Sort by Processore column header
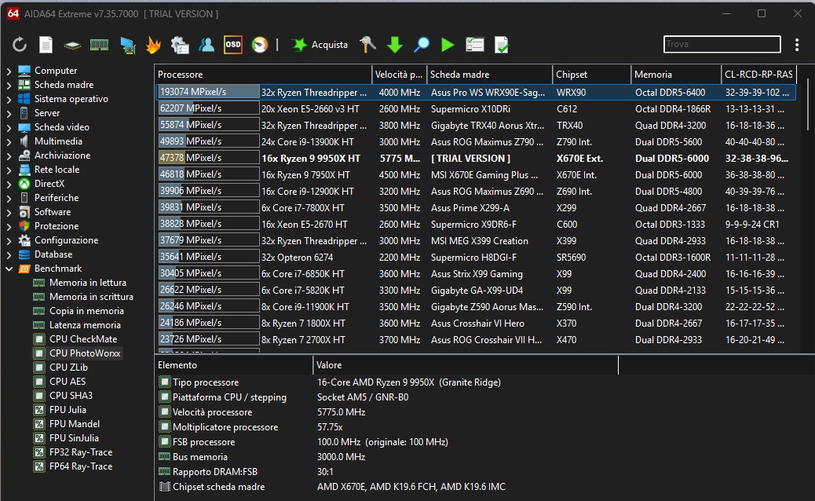 264,75
